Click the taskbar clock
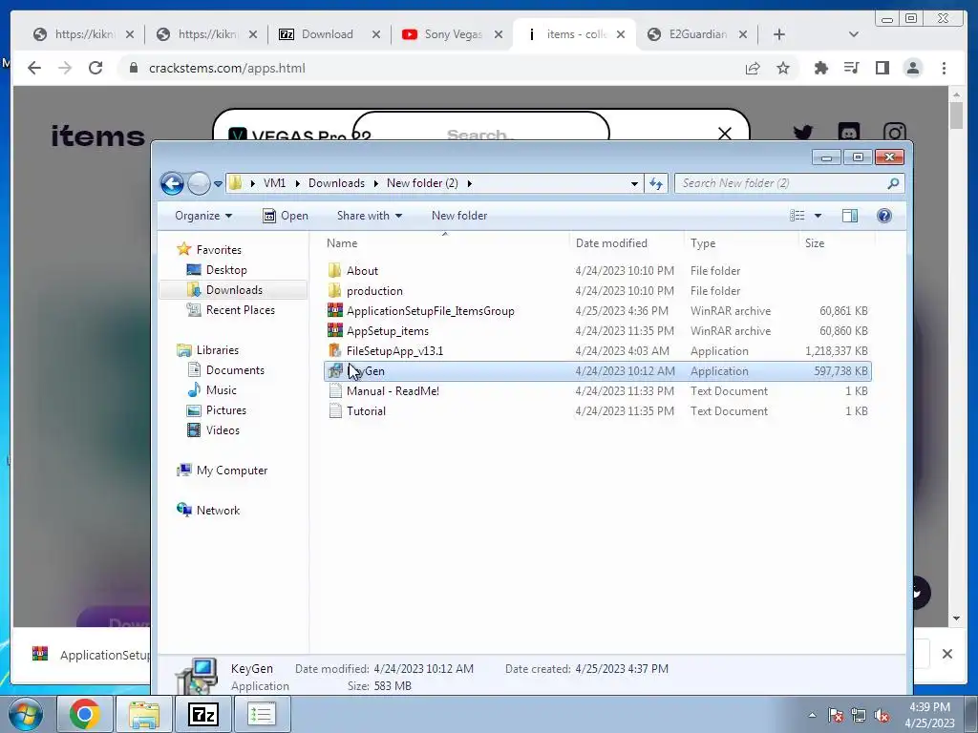 [929, 715]
